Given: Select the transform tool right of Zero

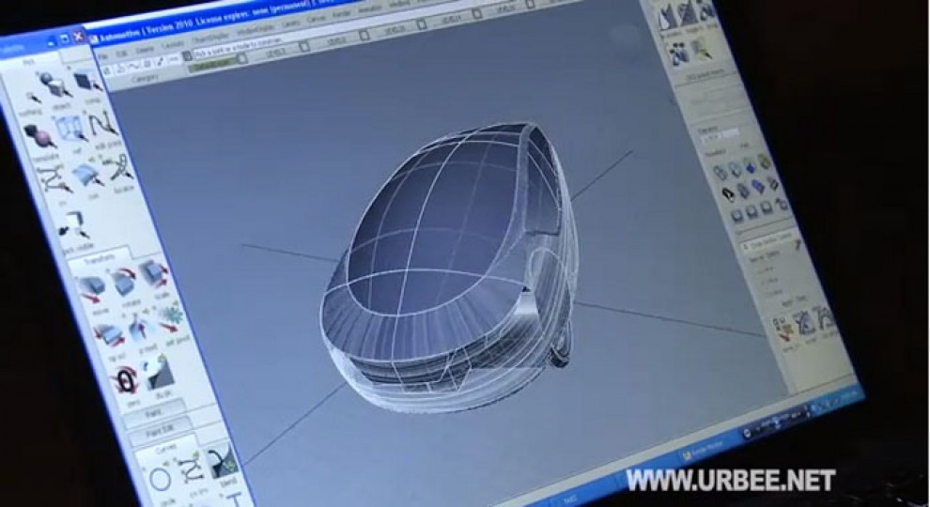Looking at the screenshot, I should (x=158, y=373).
